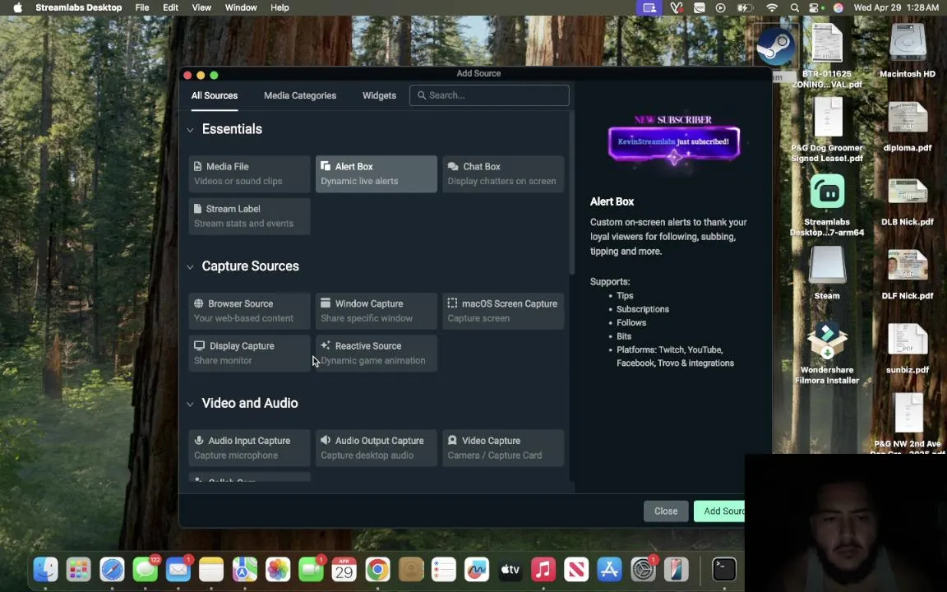Launch Safari from the dock
Screen dimensions: 947x592
(x=112, y=569)
